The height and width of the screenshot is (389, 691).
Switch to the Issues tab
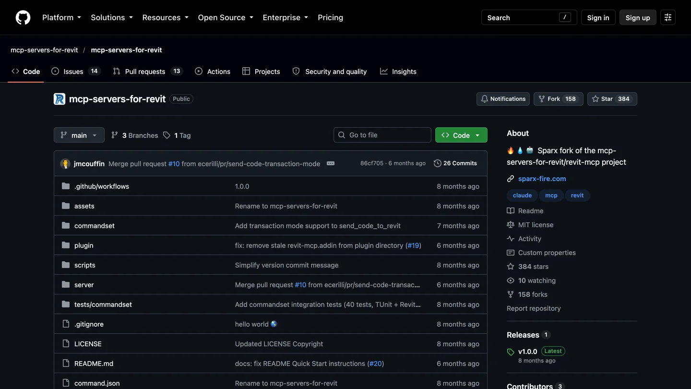coord(76,71)
